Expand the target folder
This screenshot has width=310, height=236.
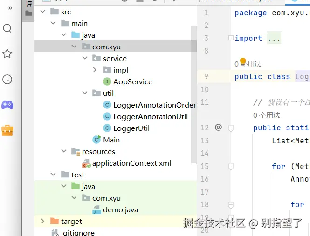(x=42, y=221)
